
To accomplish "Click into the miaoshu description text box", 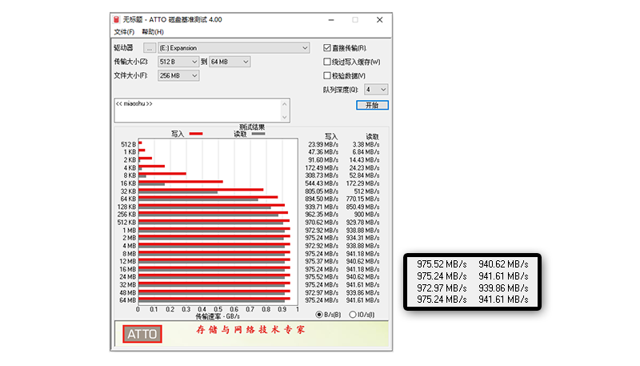I will click(x=198, y=111).
